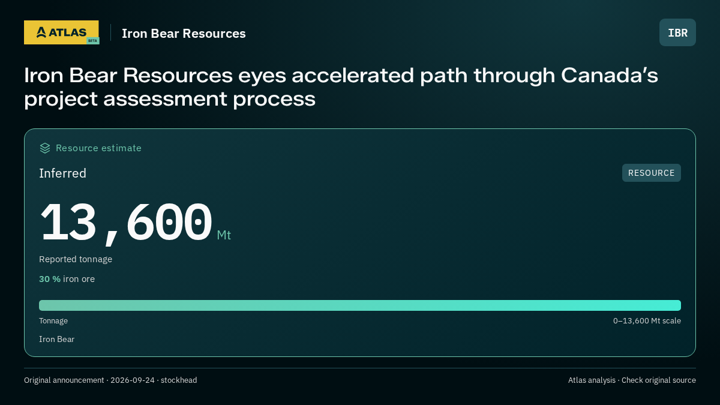
Task: Click the Resource estimate label
Action: [x=98, y=148]
